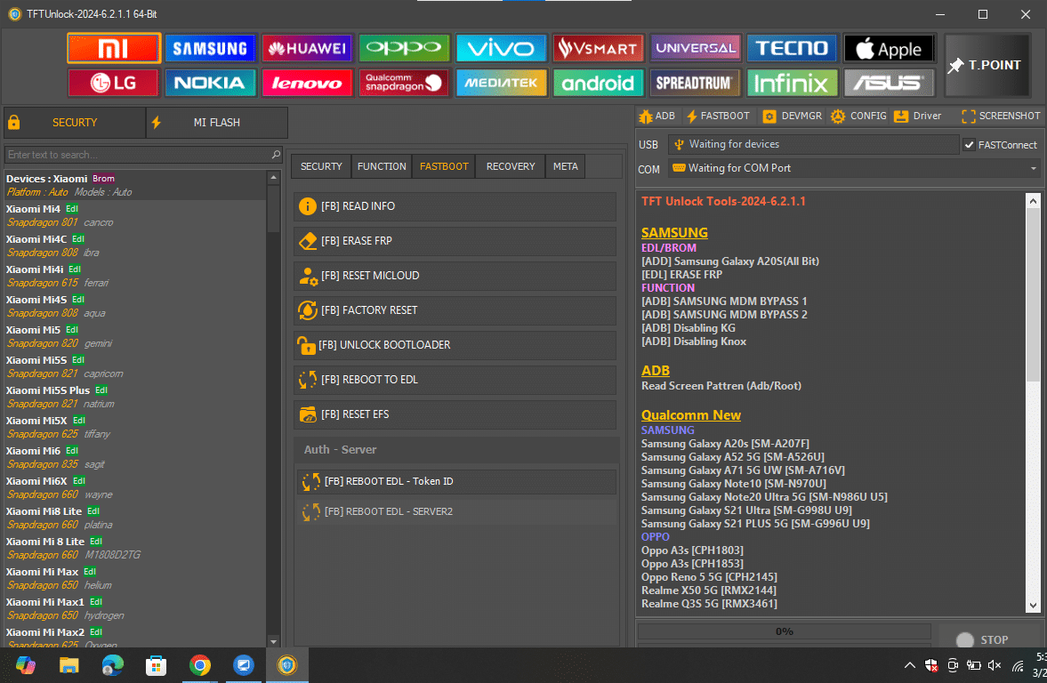Select the MediaTek brand logo
This screenshot has width=1047, height=683.
click(x=501, y=83)
